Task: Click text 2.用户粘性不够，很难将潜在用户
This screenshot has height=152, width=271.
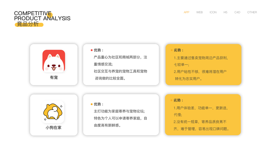Action: point(200,72)
